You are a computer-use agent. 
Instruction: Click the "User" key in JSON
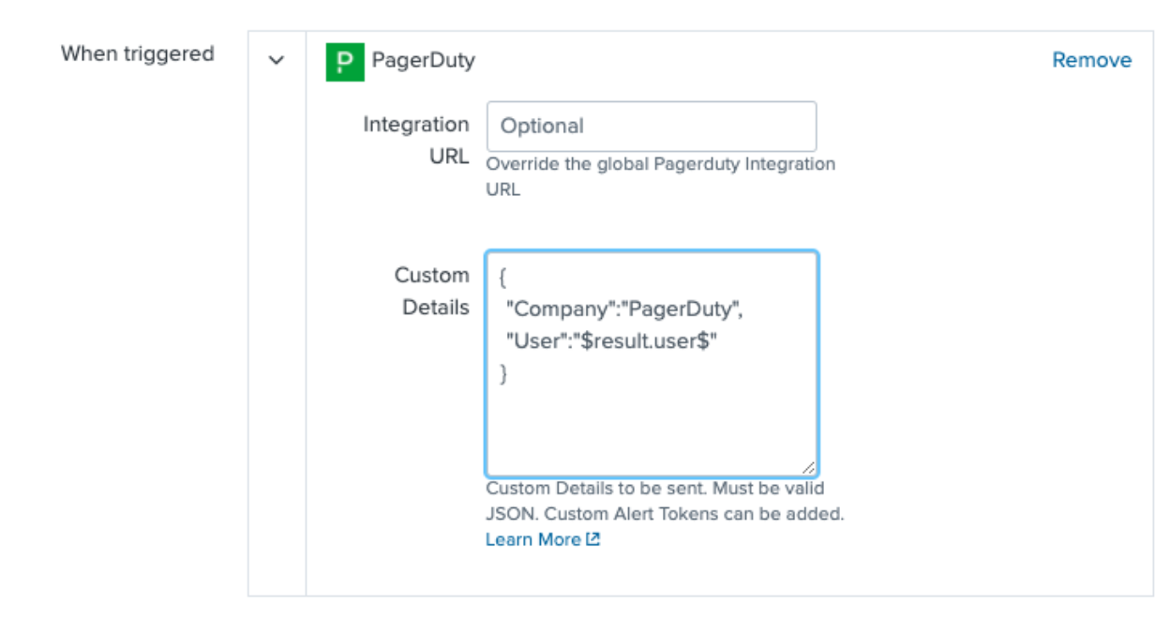535,341
